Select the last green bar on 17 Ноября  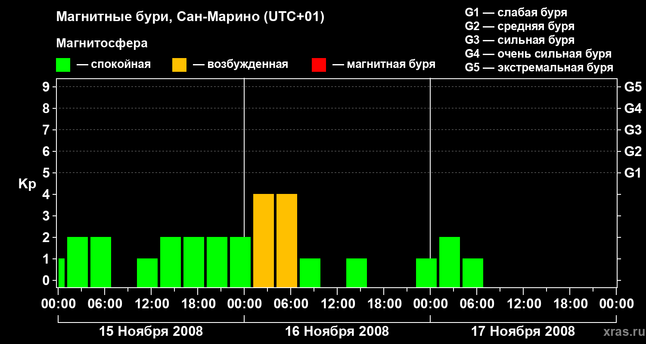473,273
